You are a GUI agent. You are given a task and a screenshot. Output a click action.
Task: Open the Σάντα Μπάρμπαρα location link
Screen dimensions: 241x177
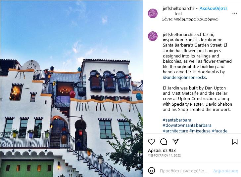190,19
